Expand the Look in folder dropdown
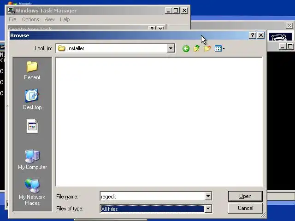This screenshot has height=221, width=295. point(171,48)
